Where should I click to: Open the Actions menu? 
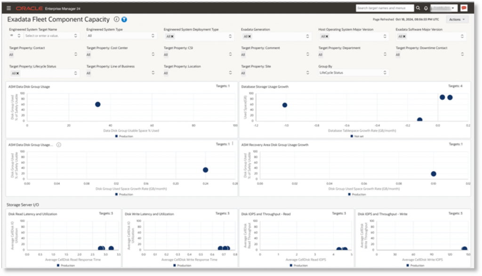(457, 19)
